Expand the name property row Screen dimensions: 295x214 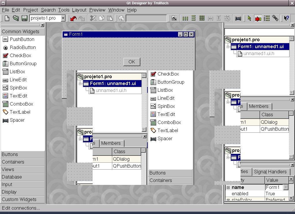pos(228,187)
